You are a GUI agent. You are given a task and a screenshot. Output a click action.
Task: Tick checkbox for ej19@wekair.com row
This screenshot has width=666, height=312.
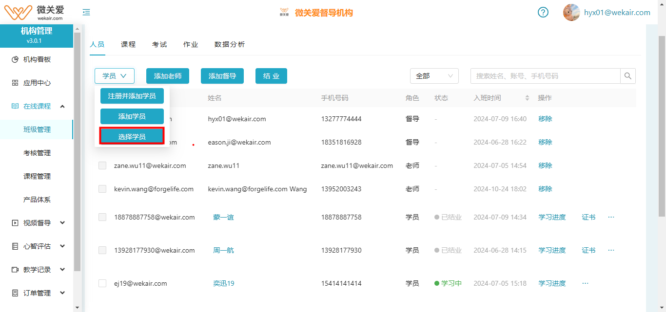pos(102,283)
